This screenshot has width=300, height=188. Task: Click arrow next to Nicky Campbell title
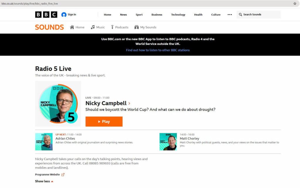point(129,103)
